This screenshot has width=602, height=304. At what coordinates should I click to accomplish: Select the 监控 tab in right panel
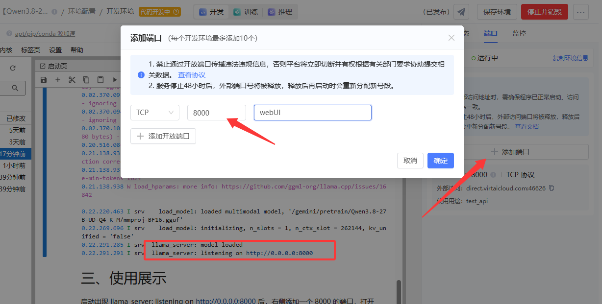tap(519, 33)
